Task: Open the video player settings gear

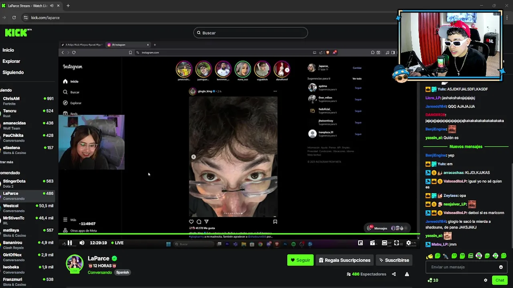Action: click(408, 243)
